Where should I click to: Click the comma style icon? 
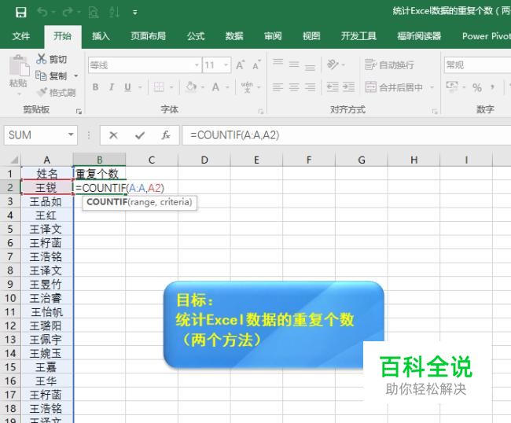tap(492, 86)
